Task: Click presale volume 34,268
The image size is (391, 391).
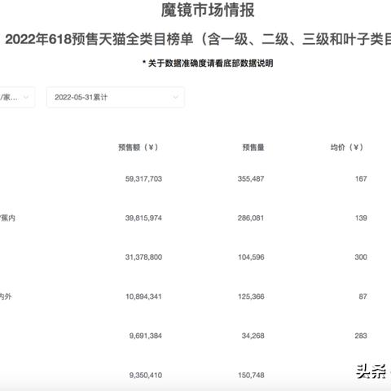Action: (x=253, y=336)
